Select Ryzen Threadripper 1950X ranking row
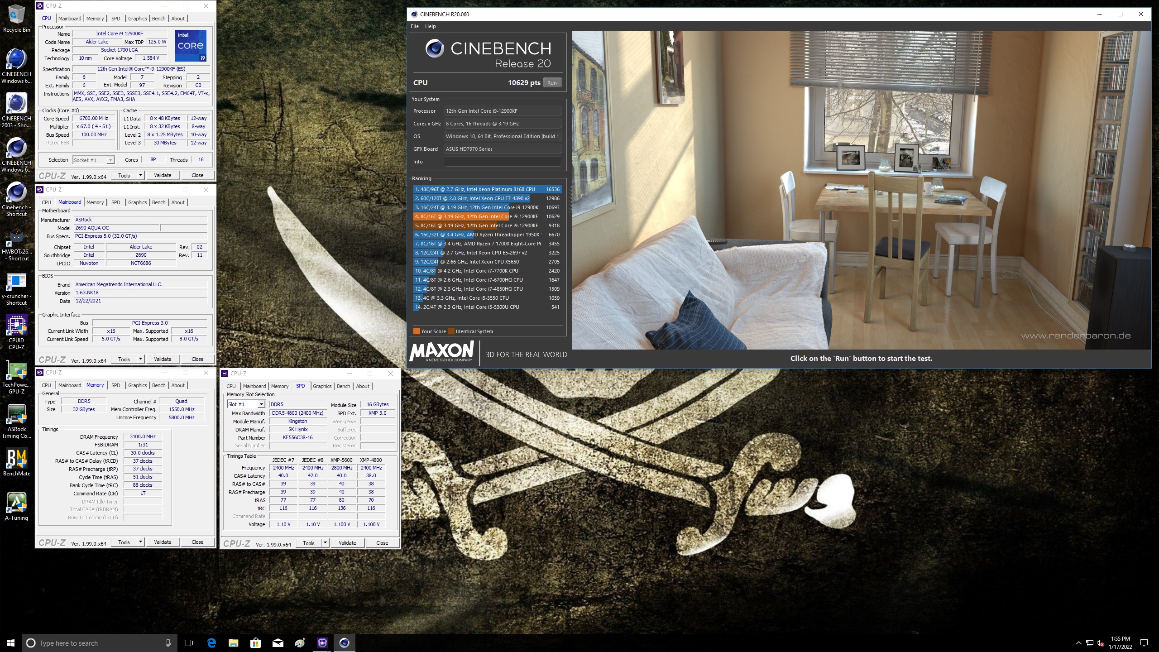Image resolution: width=1159 pixels, height=652 pixels. coord(487,235)
